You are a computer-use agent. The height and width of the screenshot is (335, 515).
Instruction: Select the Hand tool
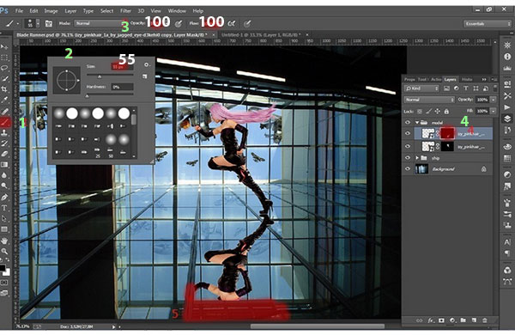coord(4,241)
